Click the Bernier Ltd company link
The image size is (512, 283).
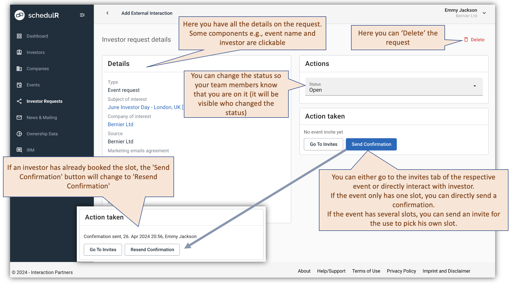tap(120, 124)
